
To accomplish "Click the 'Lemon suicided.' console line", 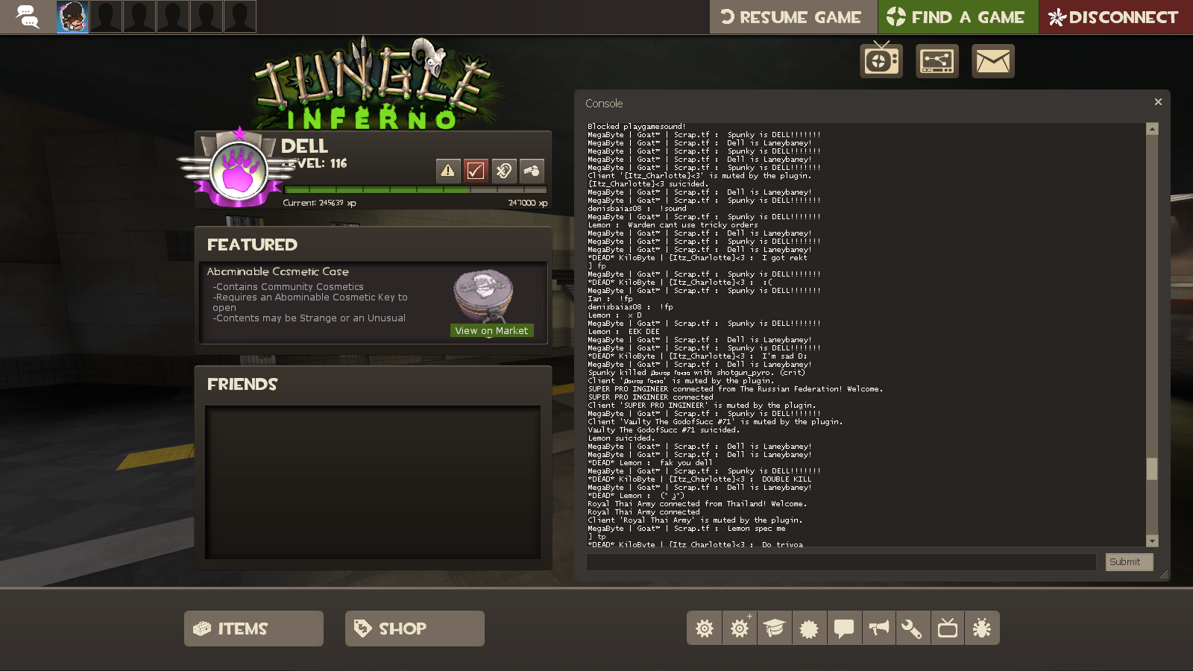I will coord(620,438).
